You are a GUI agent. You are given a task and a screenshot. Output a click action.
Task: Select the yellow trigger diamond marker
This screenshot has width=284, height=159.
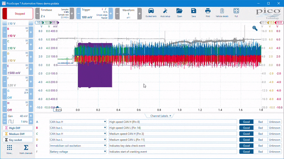click(78, 57)
